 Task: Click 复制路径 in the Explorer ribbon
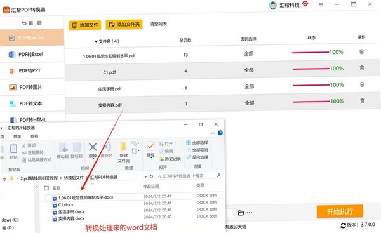[x=32, y=152]
